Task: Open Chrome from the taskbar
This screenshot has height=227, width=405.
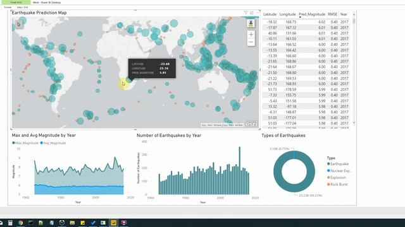Action: pyautogui.click(x=20, y=223)
